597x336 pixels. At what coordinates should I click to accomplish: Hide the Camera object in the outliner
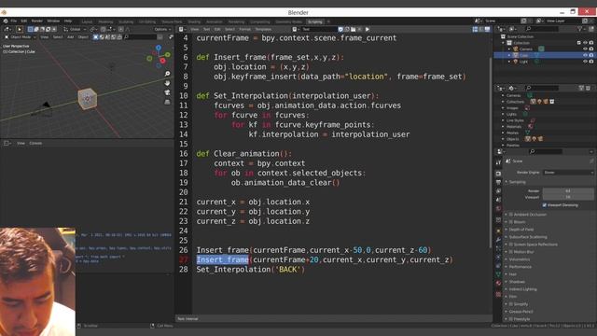point(585,49)
